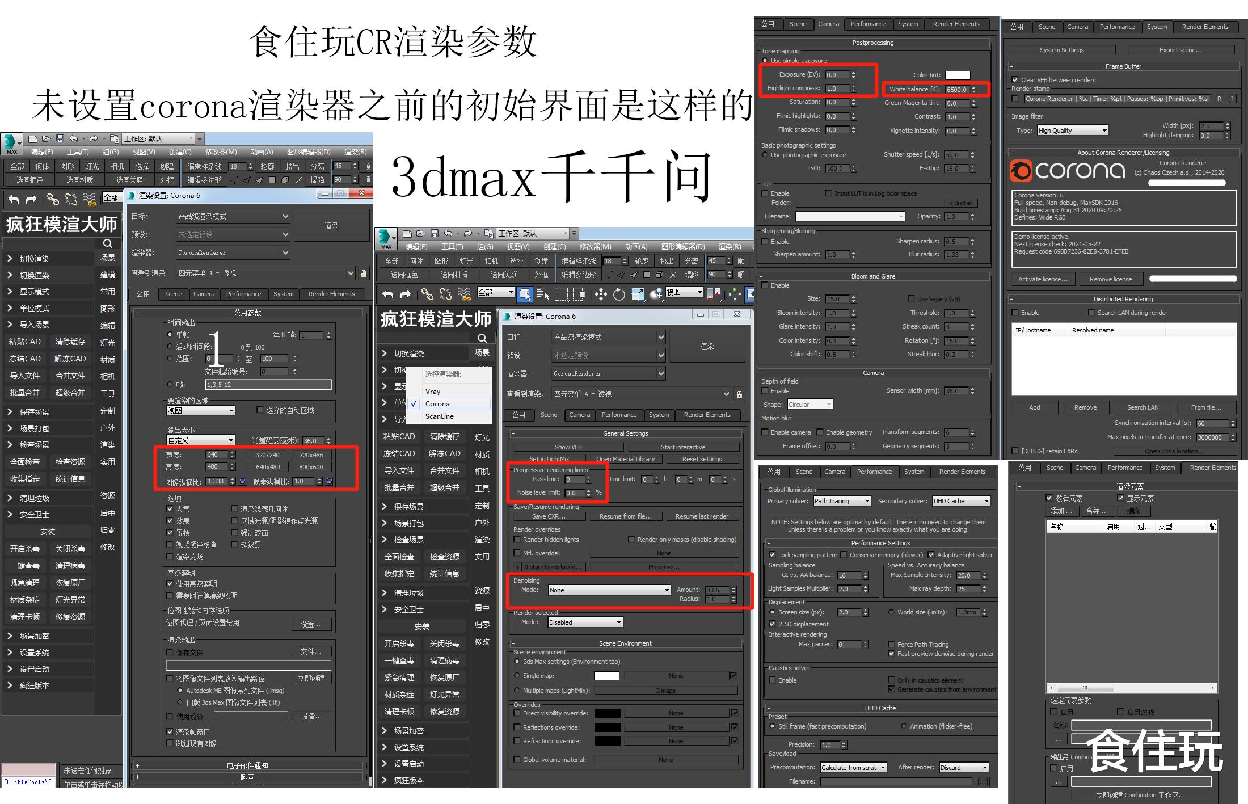This screenshot has width=1248, height=804.
Task: Click polygon square sub-object icon in middle window
Action: click(x=646, y=275)
